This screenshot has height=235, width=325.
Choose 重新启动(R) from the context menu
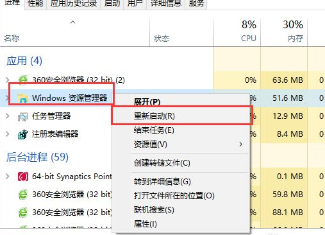[154, 116]
